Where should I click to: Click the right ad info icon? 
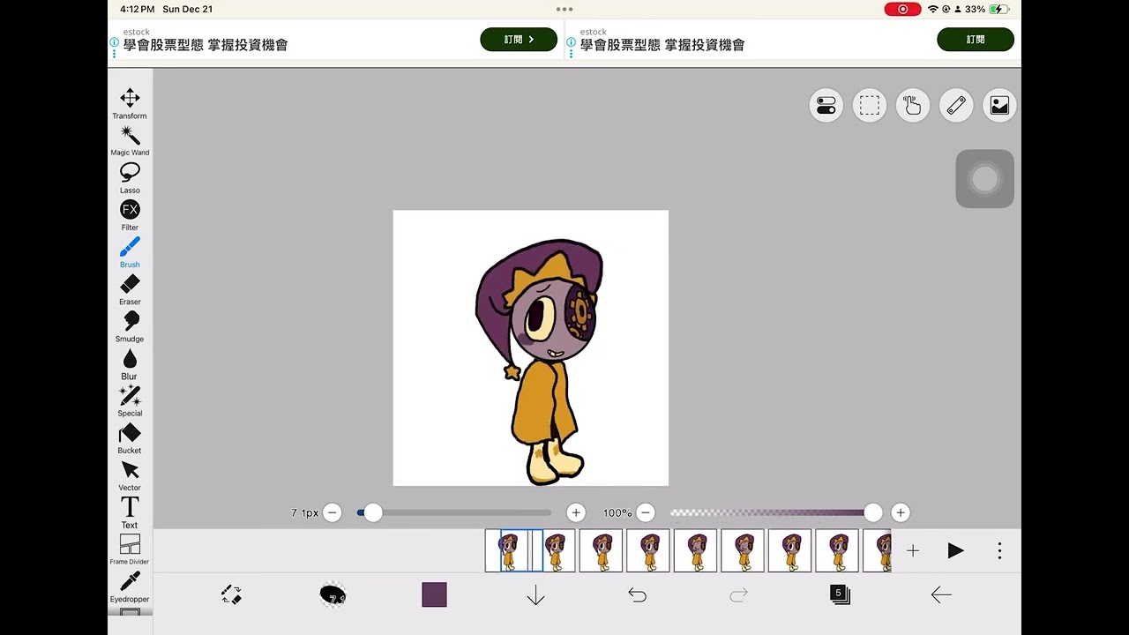(572, 42)
